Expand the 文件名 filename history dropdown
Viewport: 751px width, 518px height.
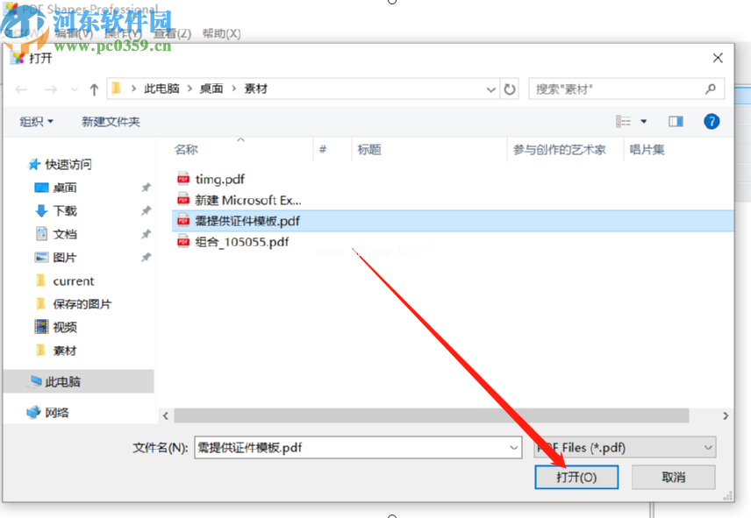point(514,448)
